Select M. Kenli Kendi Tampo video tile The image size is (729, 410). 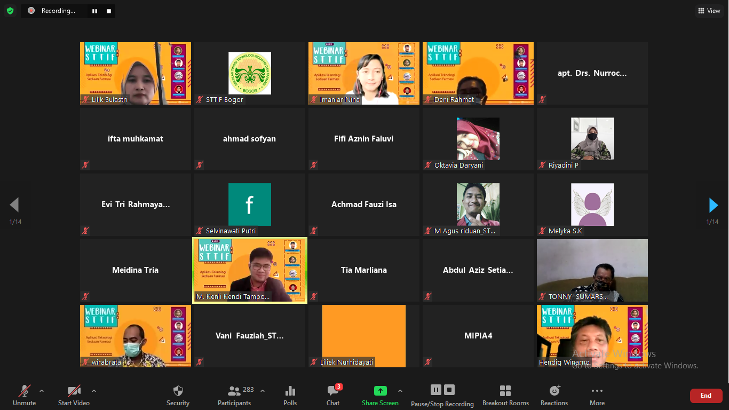click(x=250, y=270)
